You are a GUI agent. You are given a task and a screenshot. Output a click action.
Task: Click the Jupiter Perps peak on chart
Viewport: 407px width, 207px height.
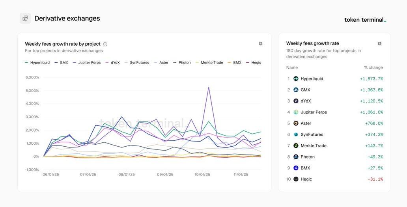(x=208, y=87)
